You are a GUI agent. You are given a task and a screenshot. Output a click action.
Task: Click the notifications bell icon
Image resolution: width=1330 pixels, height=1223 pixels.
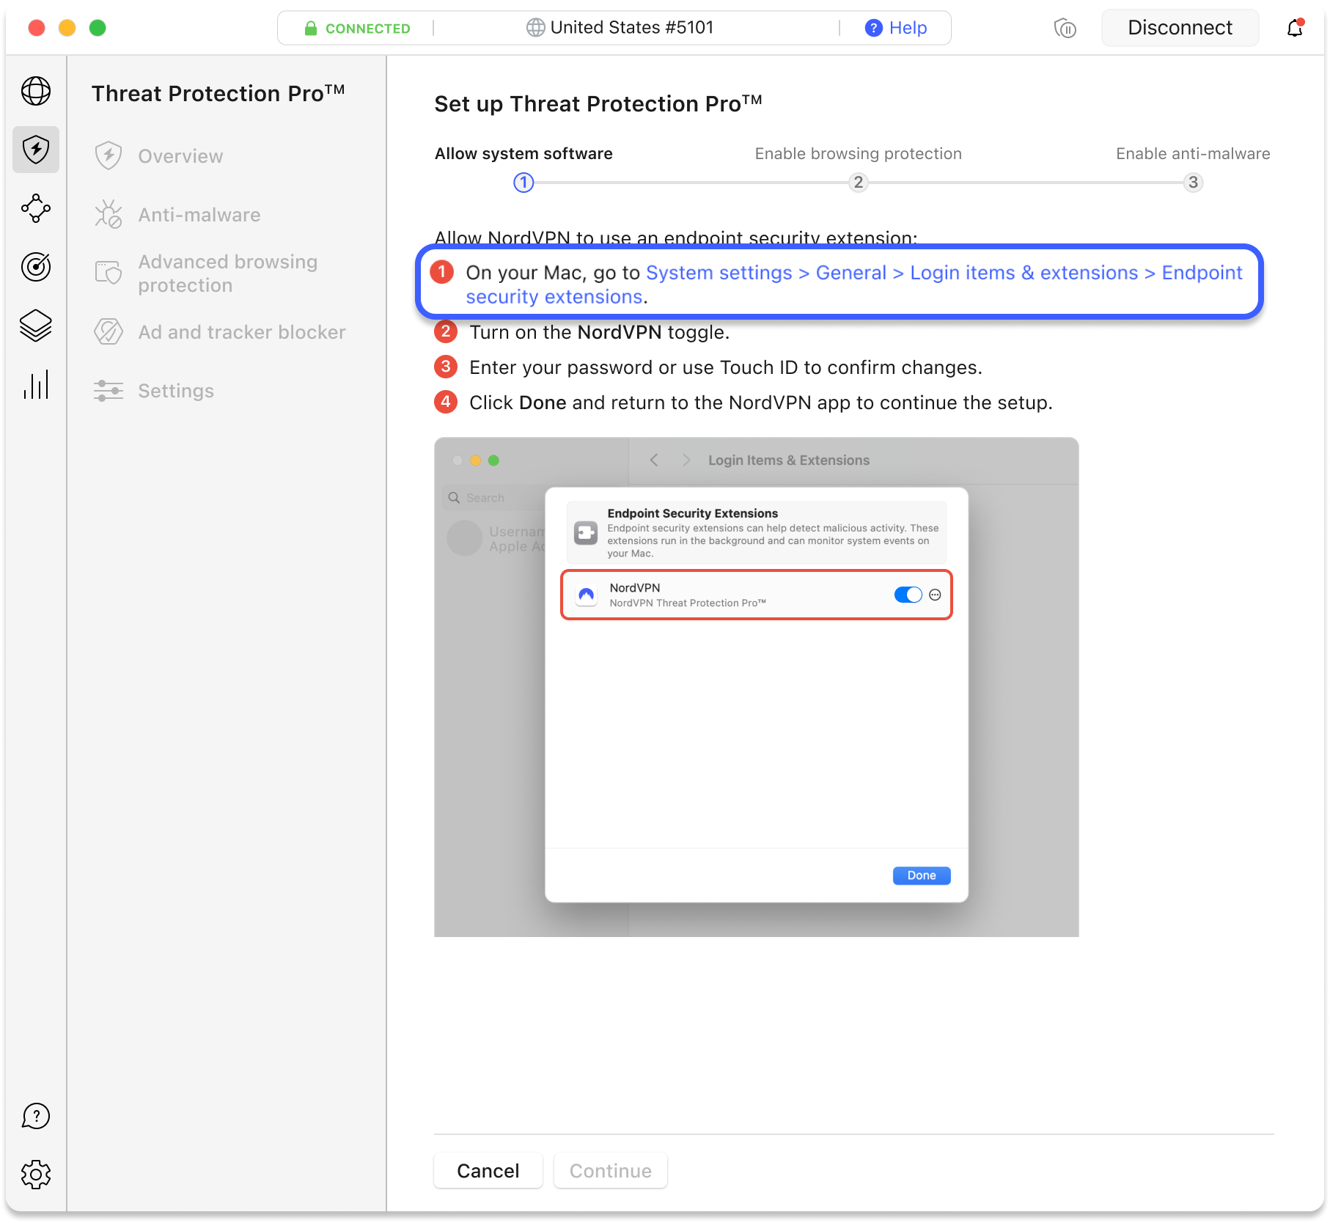(x=1295, y=28)
